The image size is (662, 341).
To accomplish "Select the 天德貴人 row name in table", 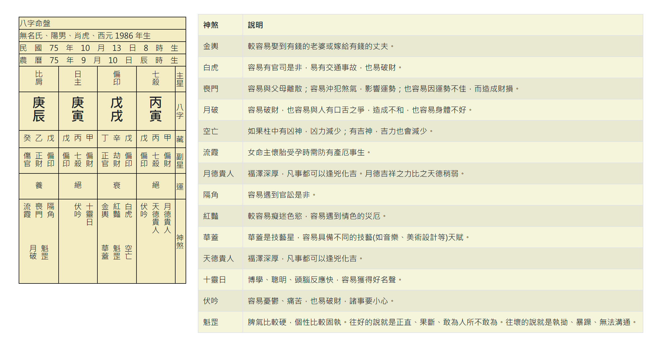I will point(218,259).
